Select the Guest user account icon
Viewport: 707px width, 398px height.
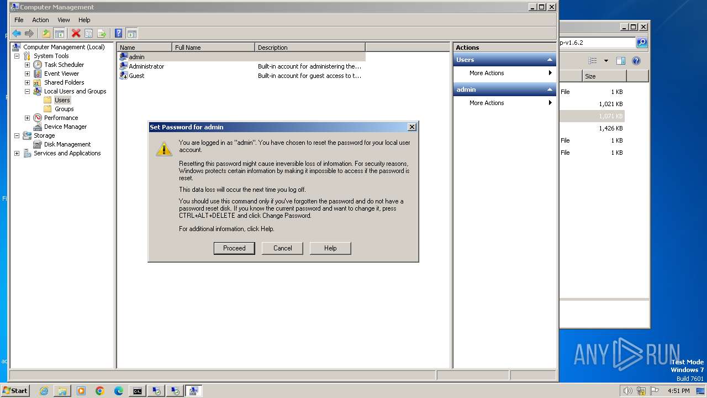(x=124, y=76)
